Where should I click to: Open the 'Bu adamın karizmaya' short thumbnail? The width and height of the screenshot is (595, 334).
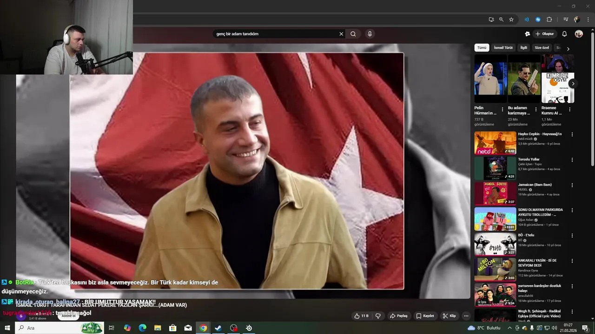(524, 79)
